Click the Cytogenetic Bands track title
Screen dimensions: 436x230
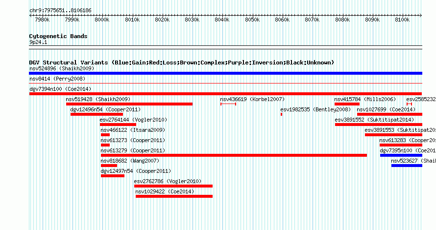(x=58, y=36)
